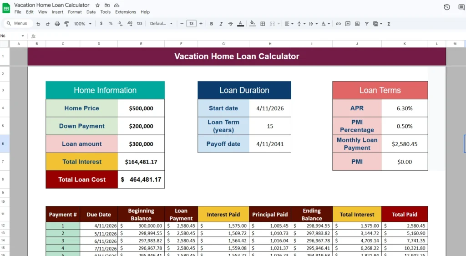Create a filter icon

[367, 24]
